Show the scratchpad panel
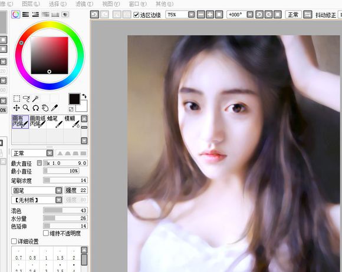The image size is (342, 272). 65,15
